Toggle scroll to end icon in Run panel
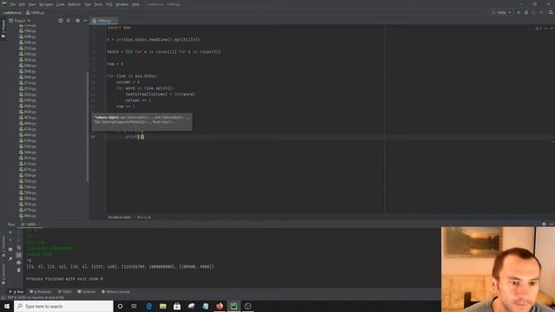The width and height of the screenshot is (555, 312). (19, 255)
